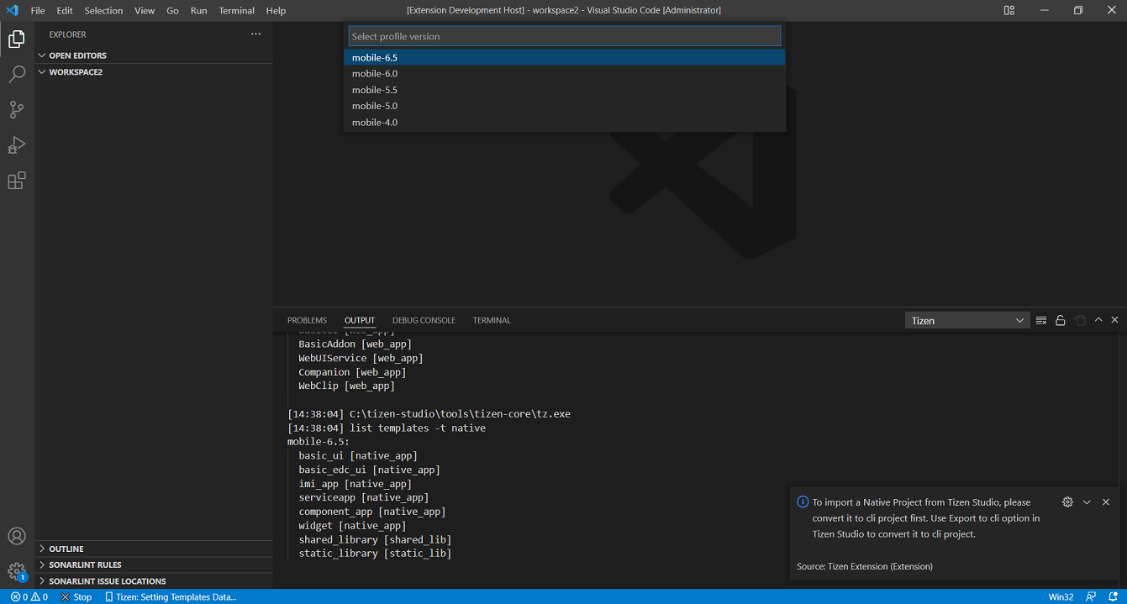Toggle output scroll lock icon
1127x604 pixels.
[1061, 320]
